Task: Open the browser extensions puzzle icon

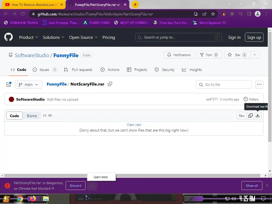Action: point(232,14)
